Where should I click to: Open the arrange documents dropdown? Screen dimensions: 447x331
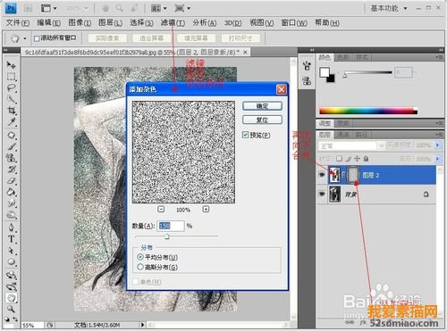tap(158, 8)
